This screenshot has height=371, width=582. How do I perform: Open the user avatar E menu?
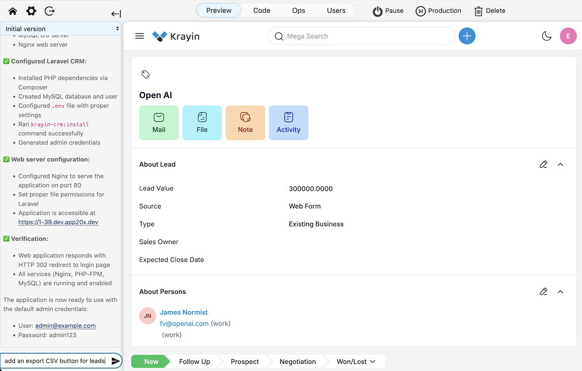pos(568,36)
